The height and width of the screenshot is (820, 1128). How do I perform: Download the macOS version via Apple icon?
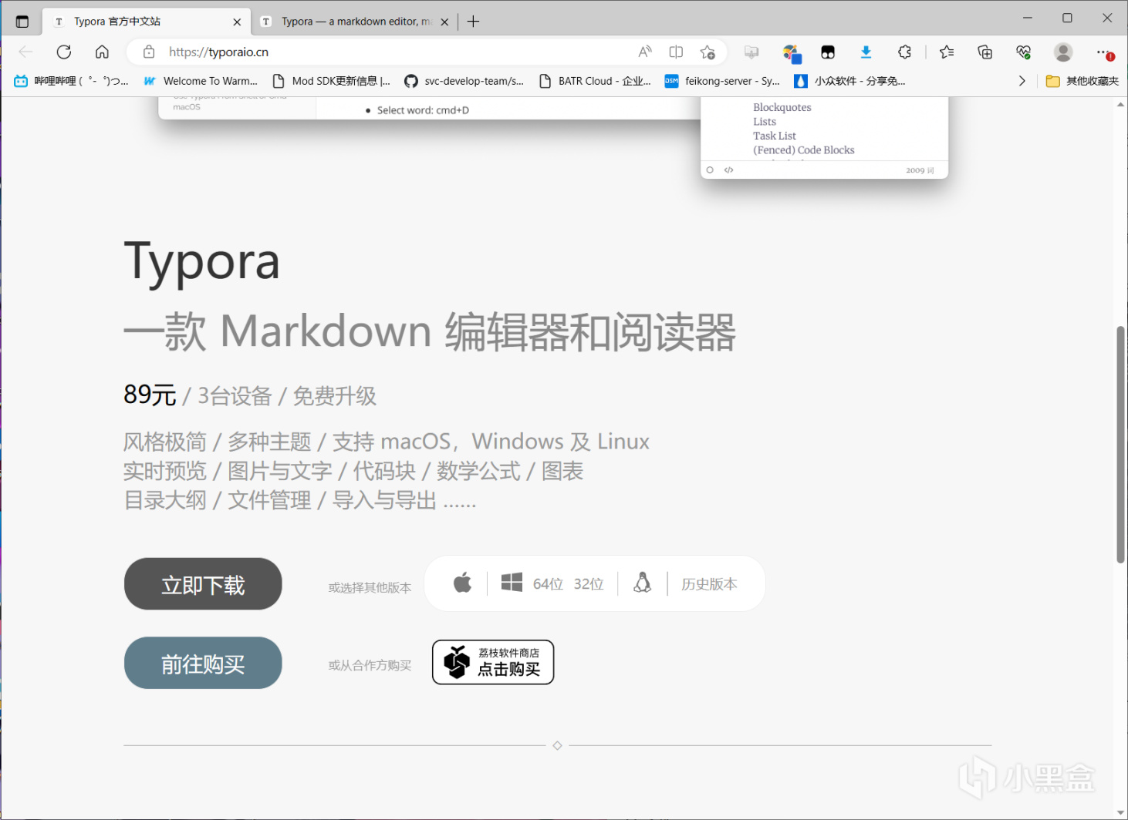[x=462, y=583]
